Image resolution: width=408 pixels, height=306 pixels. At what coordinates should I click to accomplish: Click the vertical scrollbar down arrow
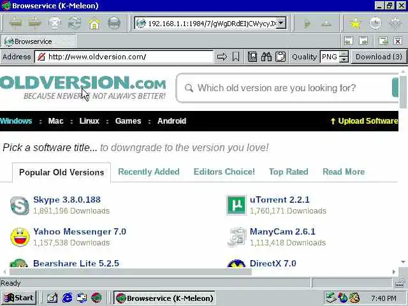click(403, 262)
